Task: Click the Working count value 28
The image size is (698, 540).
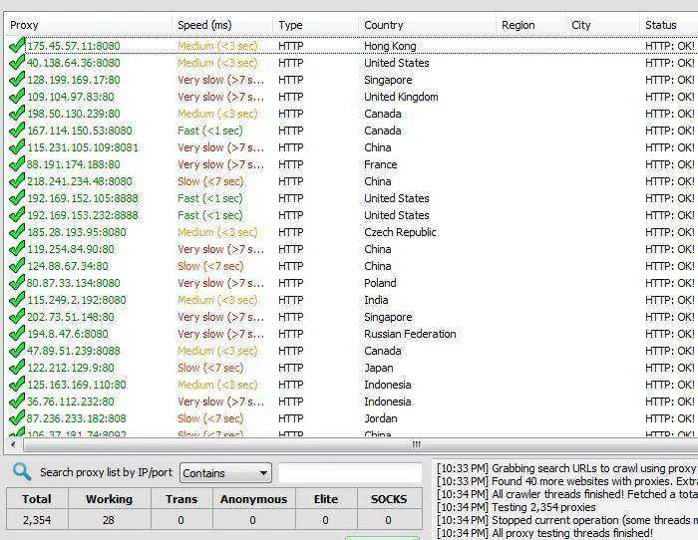Action: (x=109, y=519)
